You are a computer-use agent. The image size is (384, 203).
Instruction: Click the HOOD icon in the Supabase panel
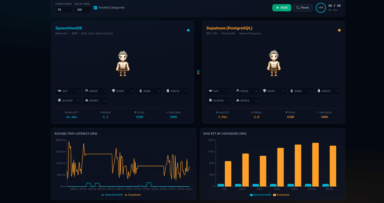pyautogui.click(x=238, y=91)
